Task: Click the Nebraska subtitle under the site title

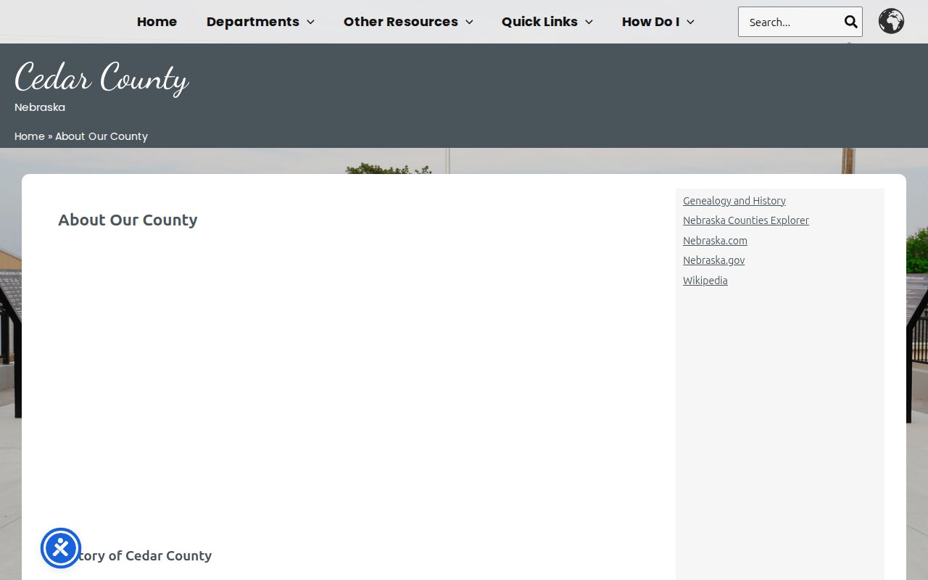Action: 40,107
